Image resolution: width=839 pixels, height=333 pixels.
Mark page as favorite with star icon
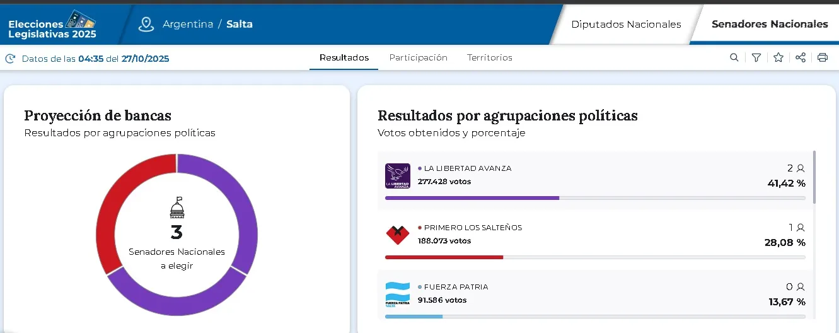(x=778, y=57)
